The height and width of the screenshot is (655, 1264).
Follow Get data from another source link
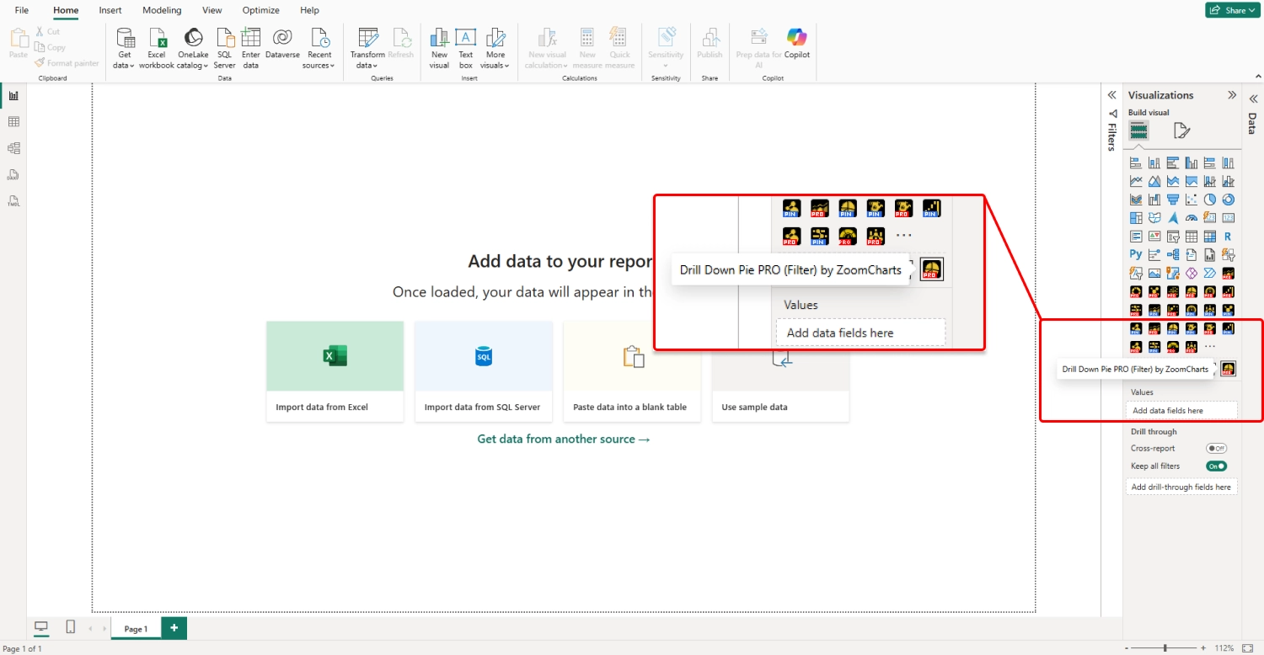(564, 439)
